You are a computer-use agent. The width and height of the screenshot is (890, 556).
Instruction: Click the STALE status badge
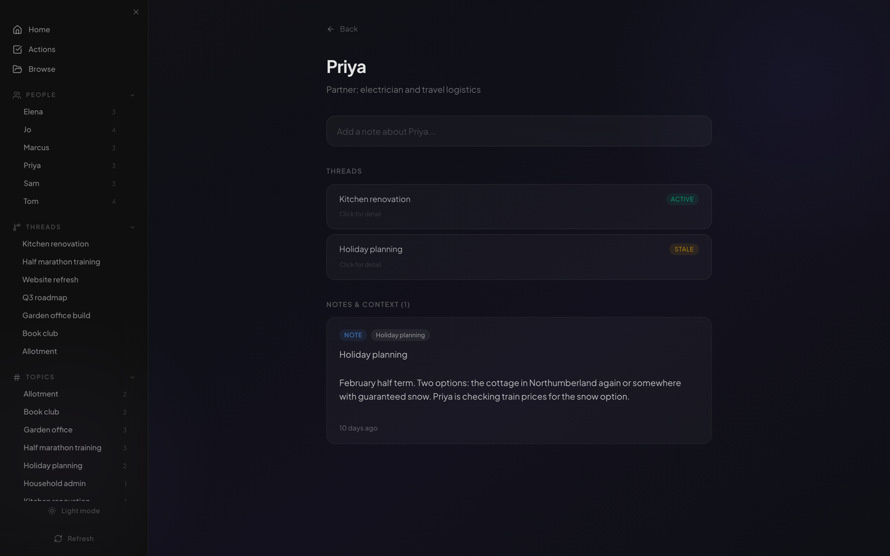click(684, 249)
